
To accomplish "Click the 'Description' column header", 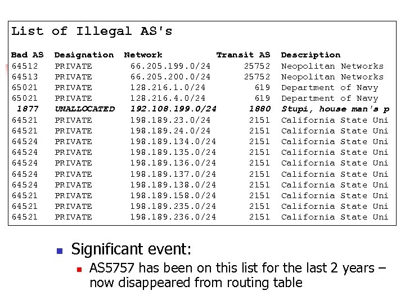I will [310, 55].
